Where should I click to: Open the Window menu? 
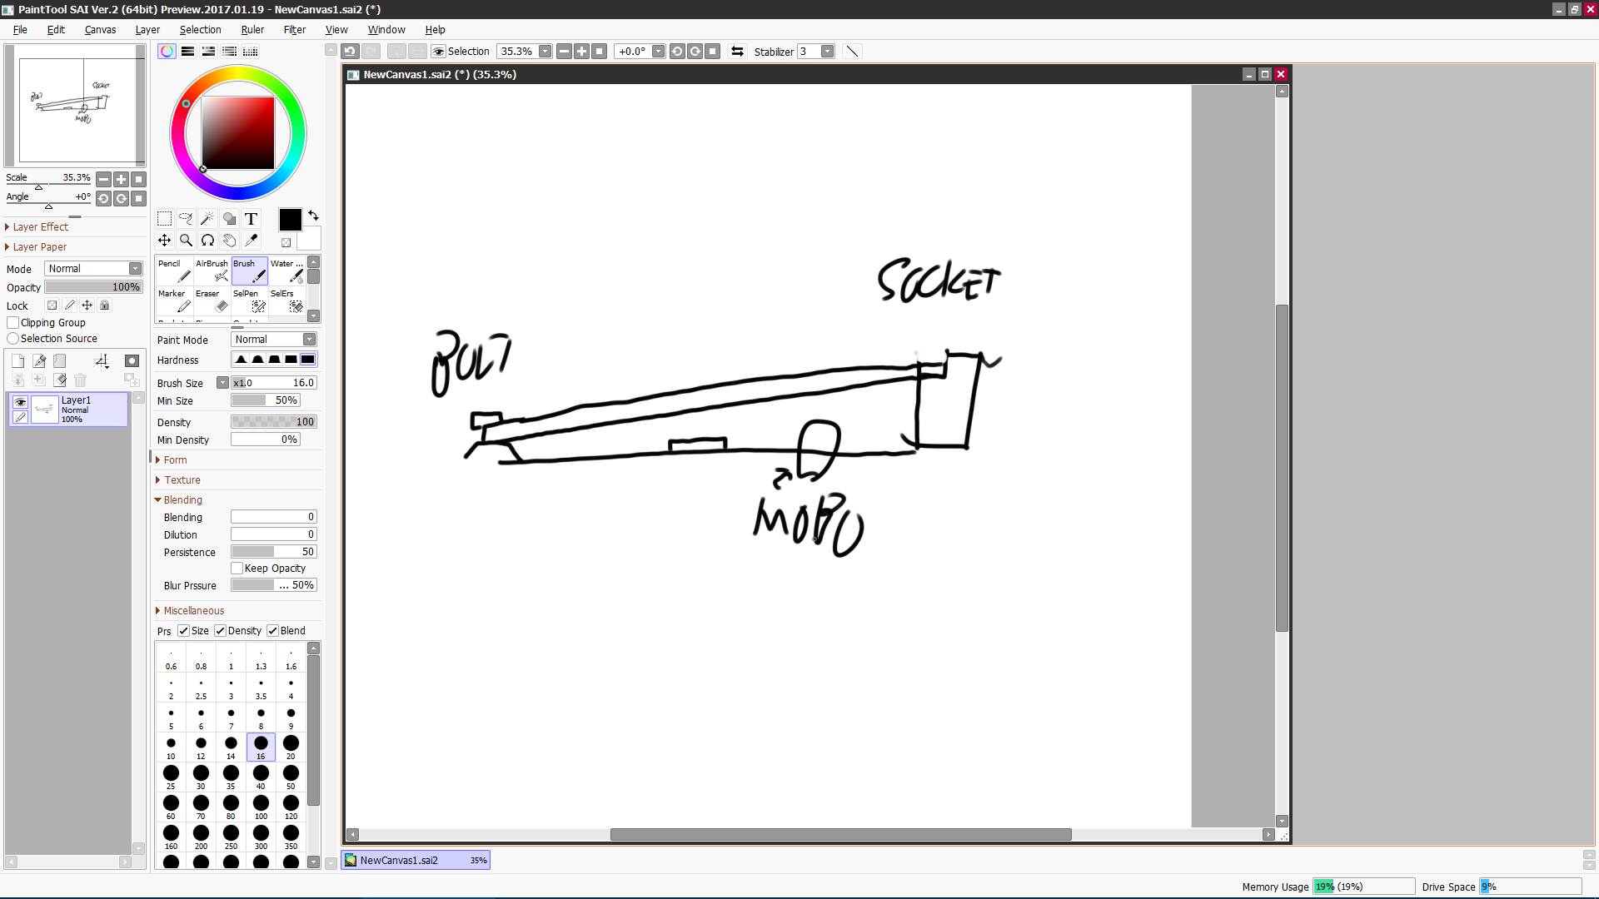(386, 30)
